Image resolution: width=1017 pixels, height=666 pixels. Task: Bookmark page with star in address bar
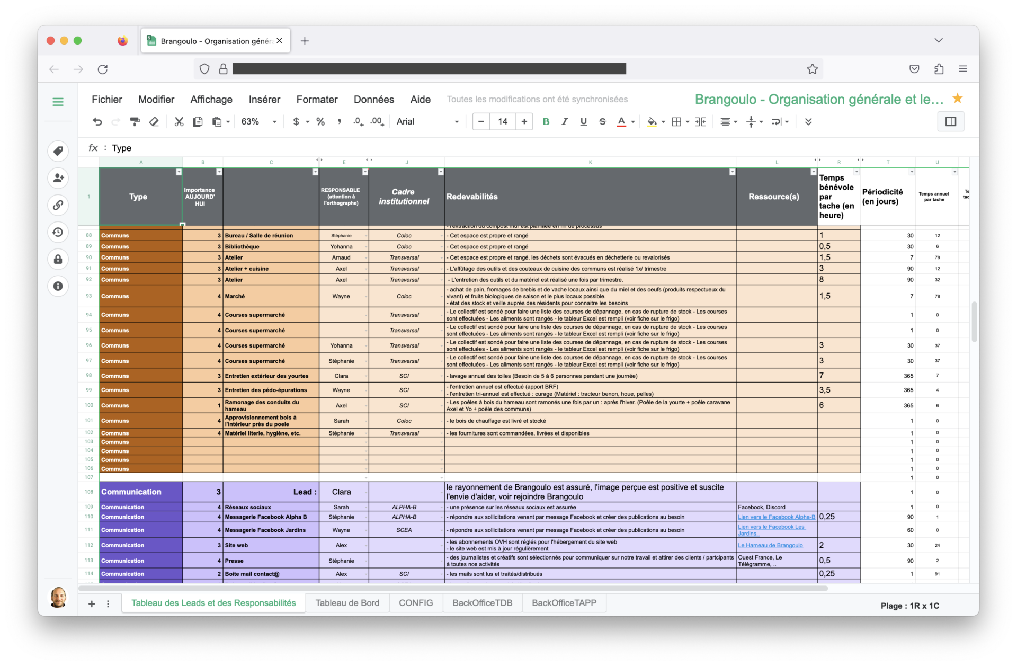pyautogui.click(x=813, y=69)
